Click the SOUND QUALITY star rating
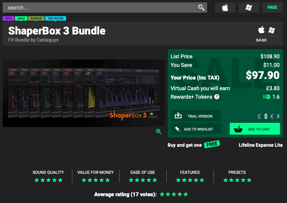287x203 pixels. (x=48, y=180)
